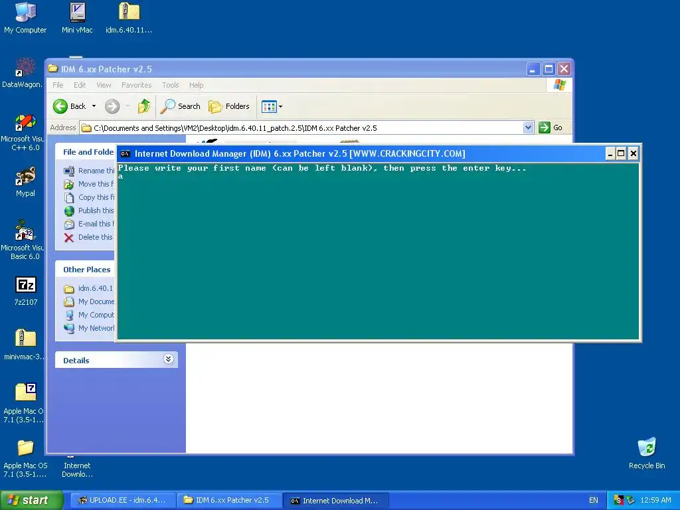
Task: Open My Computer in Other Places
Action: click(x=89, y=315)
